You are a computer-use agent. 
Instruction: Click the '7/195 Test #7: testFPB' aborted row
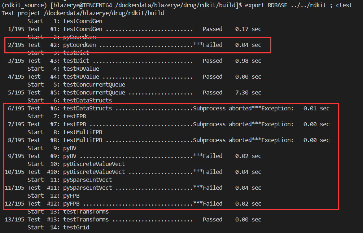tap(169, 124)
